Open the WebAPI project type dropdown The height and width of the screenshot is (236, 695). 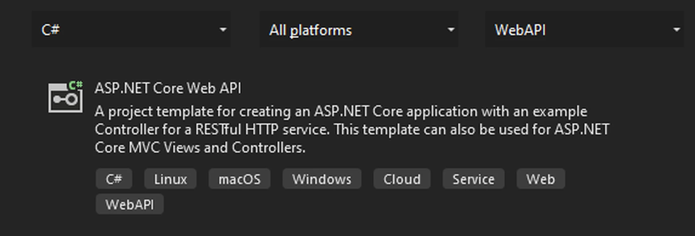584,30
